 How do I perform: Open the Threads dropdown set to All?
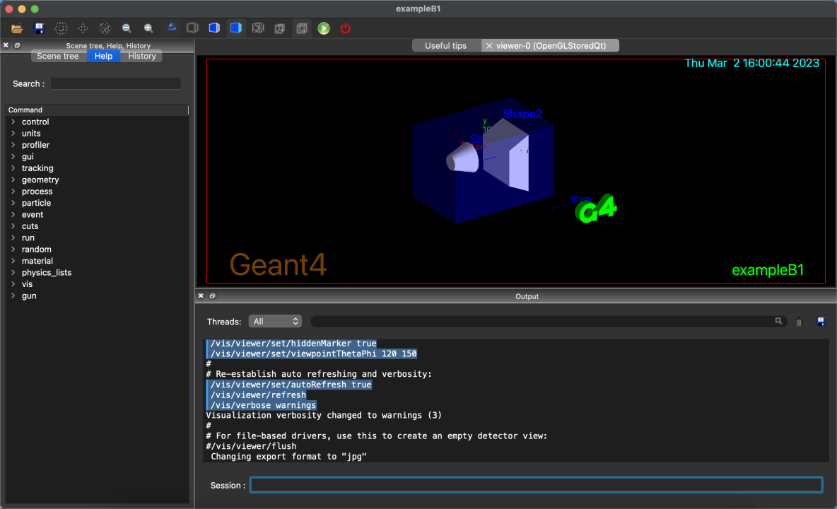275,322
